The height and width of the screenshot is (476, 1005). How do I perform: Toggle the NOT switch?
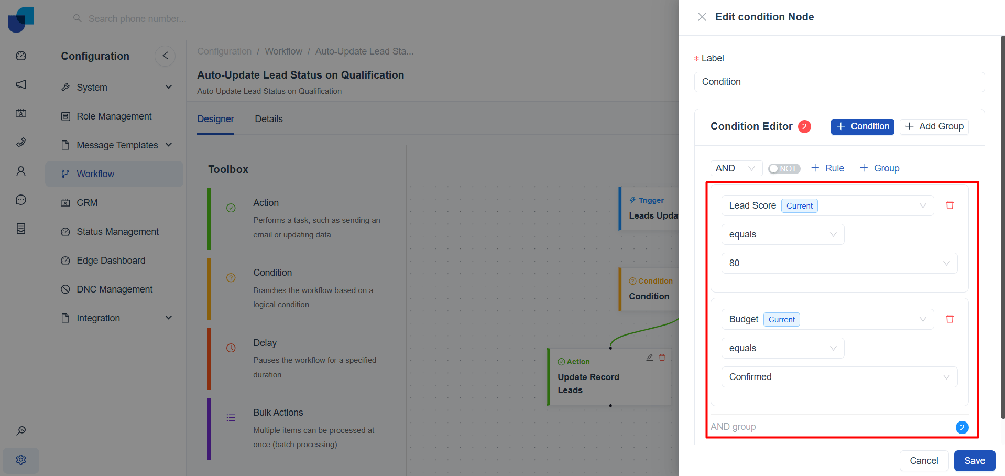tap(784, 168)
